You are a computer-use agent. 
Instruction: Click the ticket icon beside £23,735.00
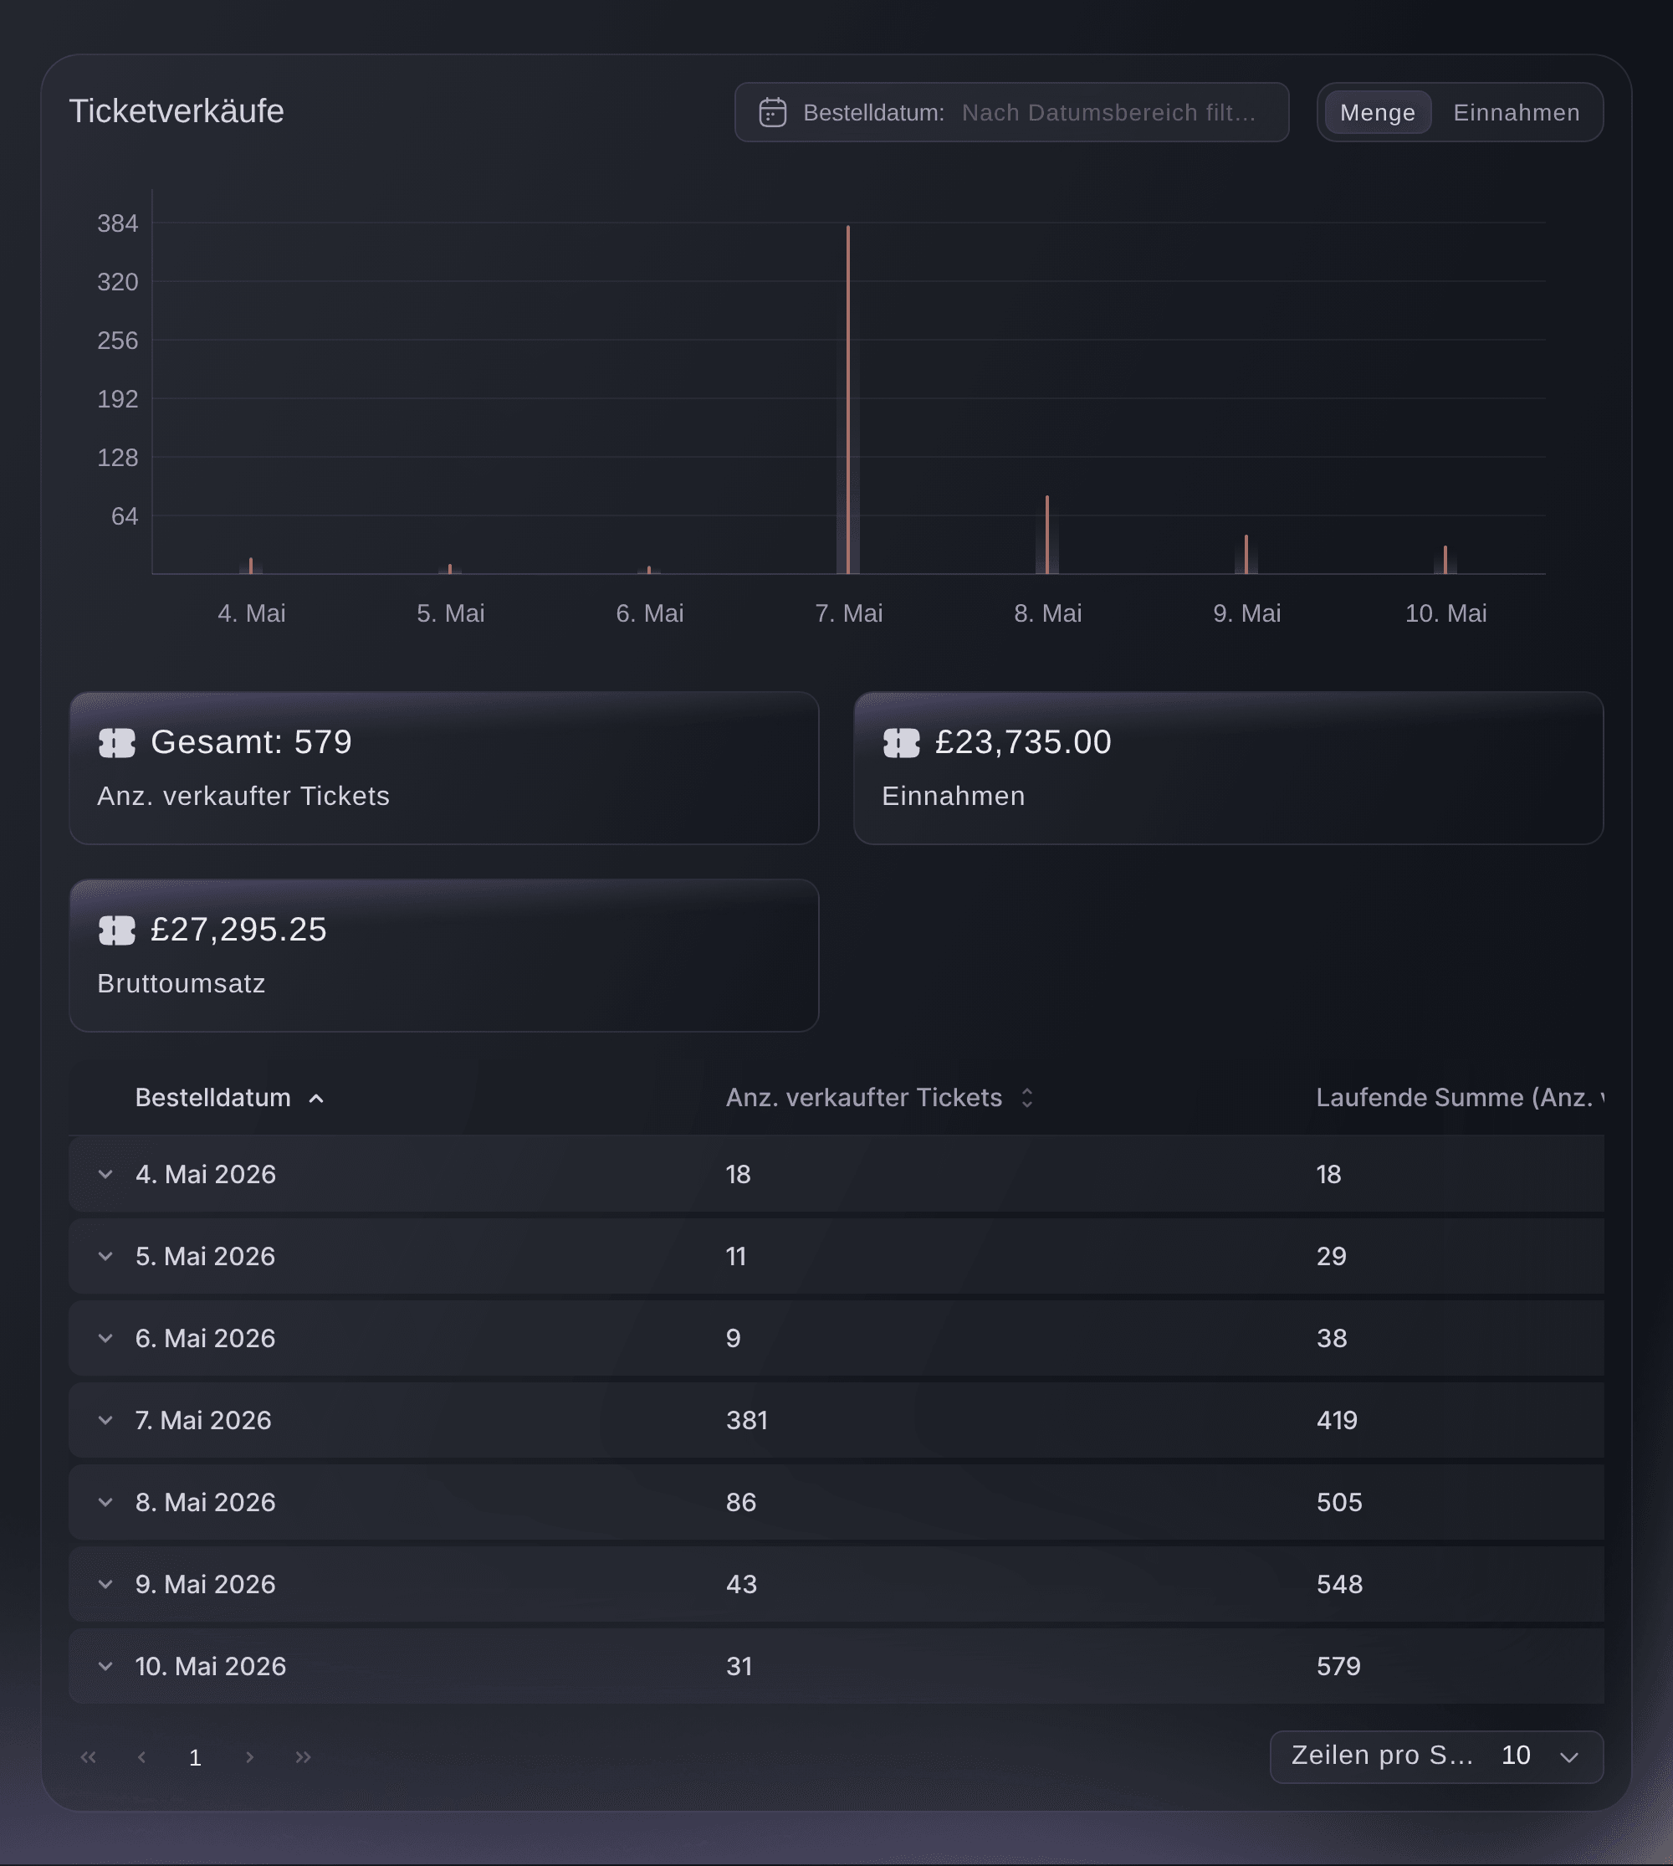point(901,742)
